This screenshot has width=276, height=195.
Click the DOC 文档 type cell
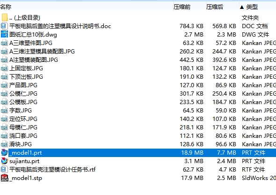coord(255,26)
